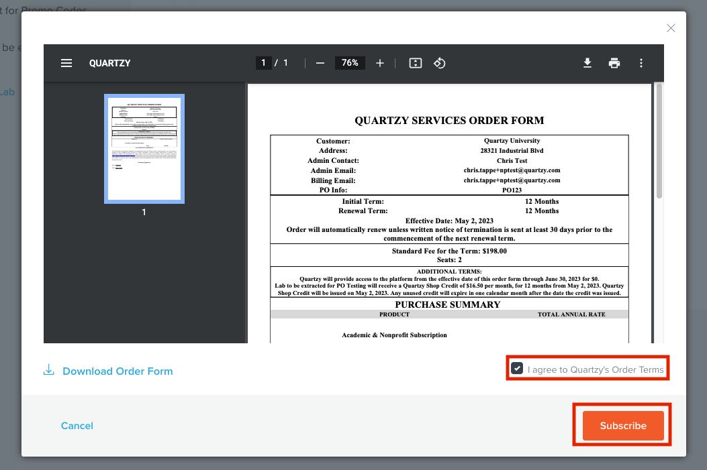Click the Admin Email address chris.tappe+nptest@quartzy.com
This screenshot has height=470, width=707.
(x=512, y=170)
